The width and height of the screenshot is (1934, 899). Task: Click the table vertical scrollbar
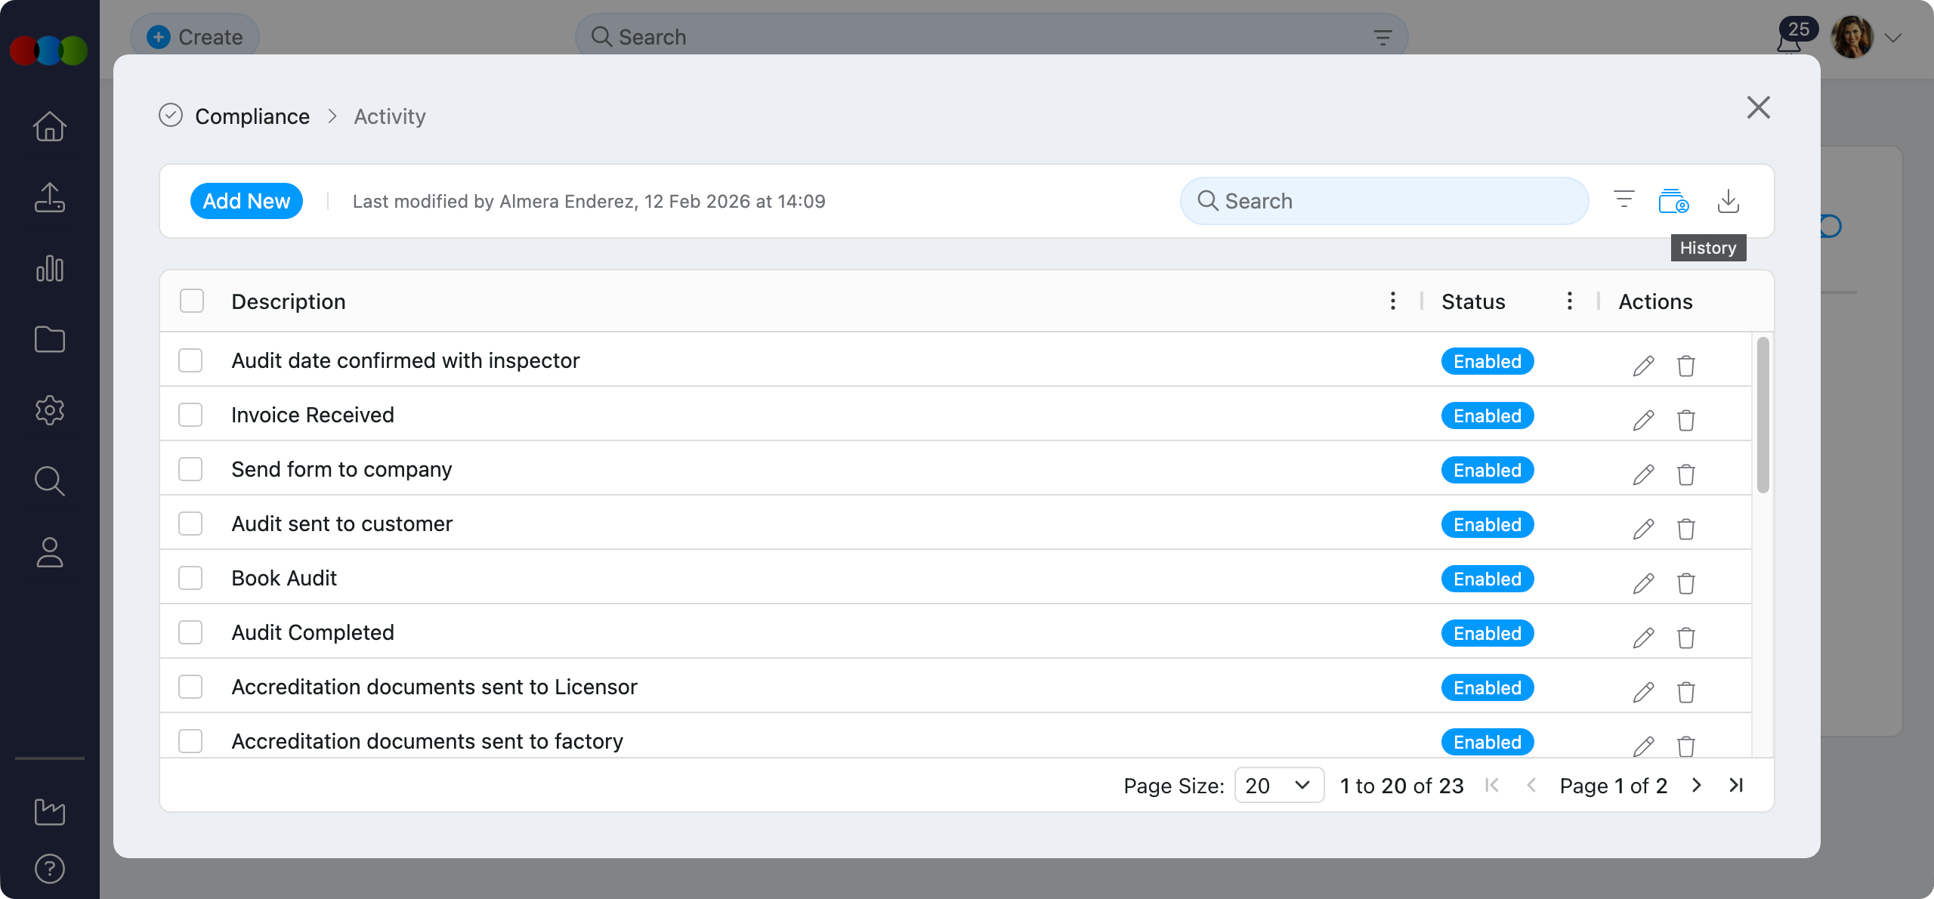pyautogui.click(x=1763, y=416)
